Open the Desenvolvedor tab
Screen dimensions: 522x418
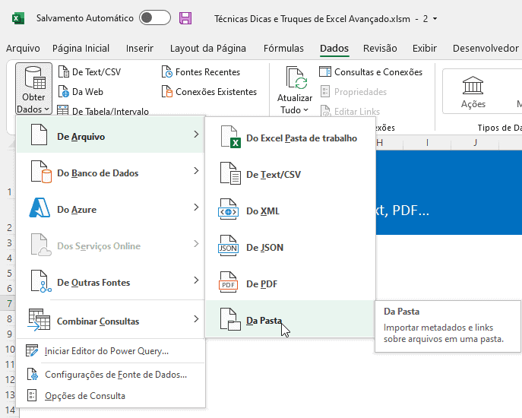[x=486, y=49]
